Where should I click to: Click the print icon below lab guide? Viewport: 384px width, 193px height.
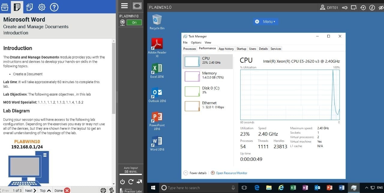(103, 190)
